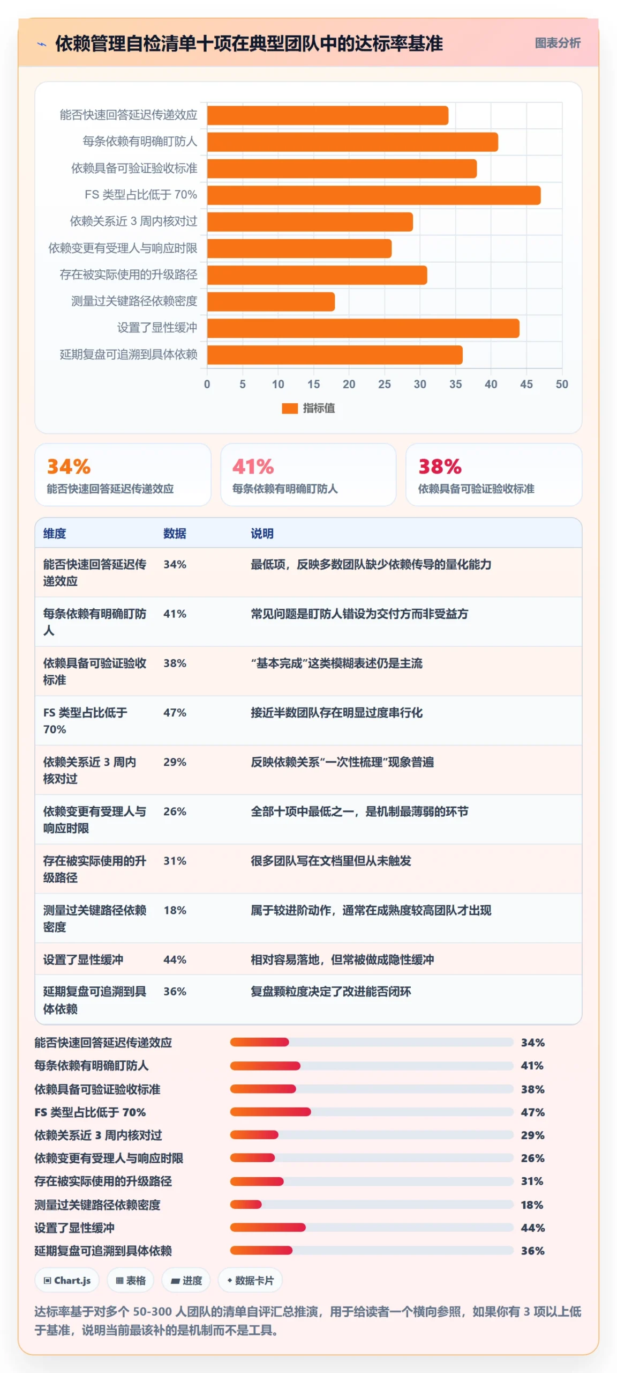Image resolution: width=617 pixels, height=1373 pixels.
Task: Click the 29% value beside progress bar
Action: click(x=532, y=1135)
